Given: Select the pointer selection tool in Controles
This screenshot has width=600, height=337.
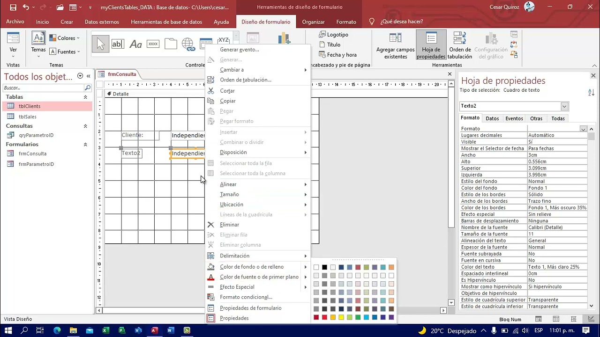Looking at the screenshot, I should click(100, 44).
